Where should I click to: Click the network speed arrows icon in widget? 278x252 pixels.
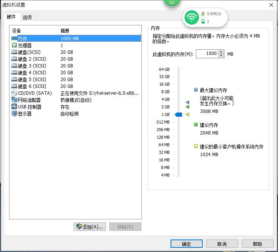(x=203, y=14)
